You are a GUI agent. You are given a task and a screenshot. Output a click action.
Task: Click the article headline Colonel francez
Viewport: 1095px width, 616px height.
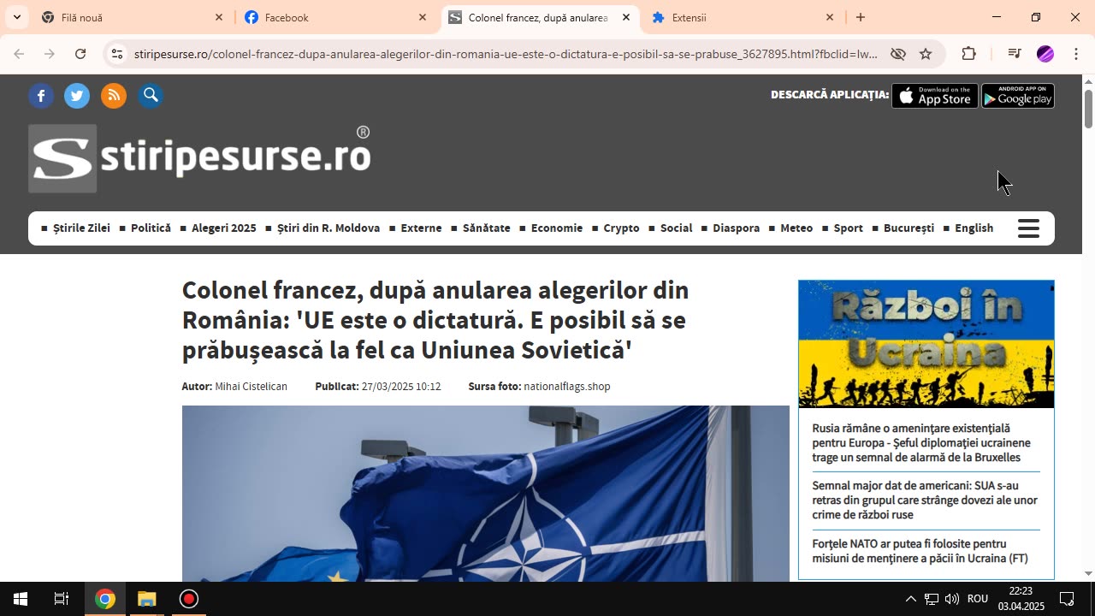[x=435, y=320]
